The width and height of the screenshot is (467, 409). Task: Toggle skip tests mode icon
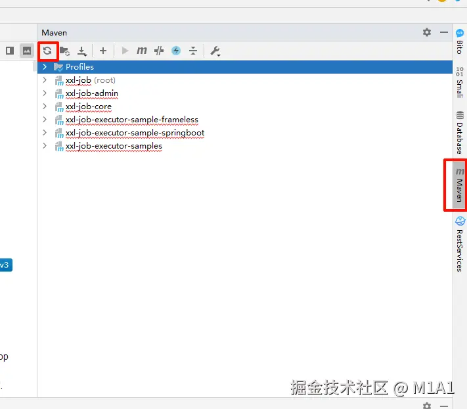coord(159,51)
